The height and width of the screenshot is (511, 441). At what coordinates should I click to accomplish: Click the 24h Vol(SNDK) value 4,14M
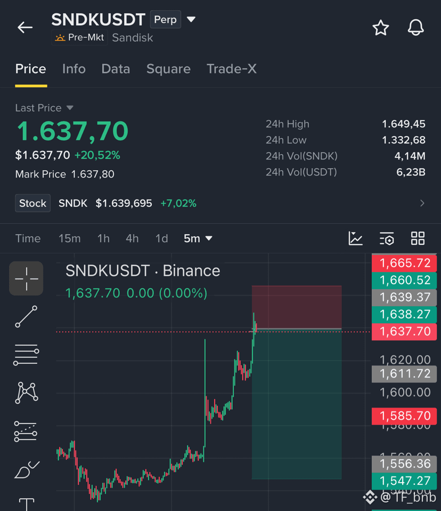point(410,156)
